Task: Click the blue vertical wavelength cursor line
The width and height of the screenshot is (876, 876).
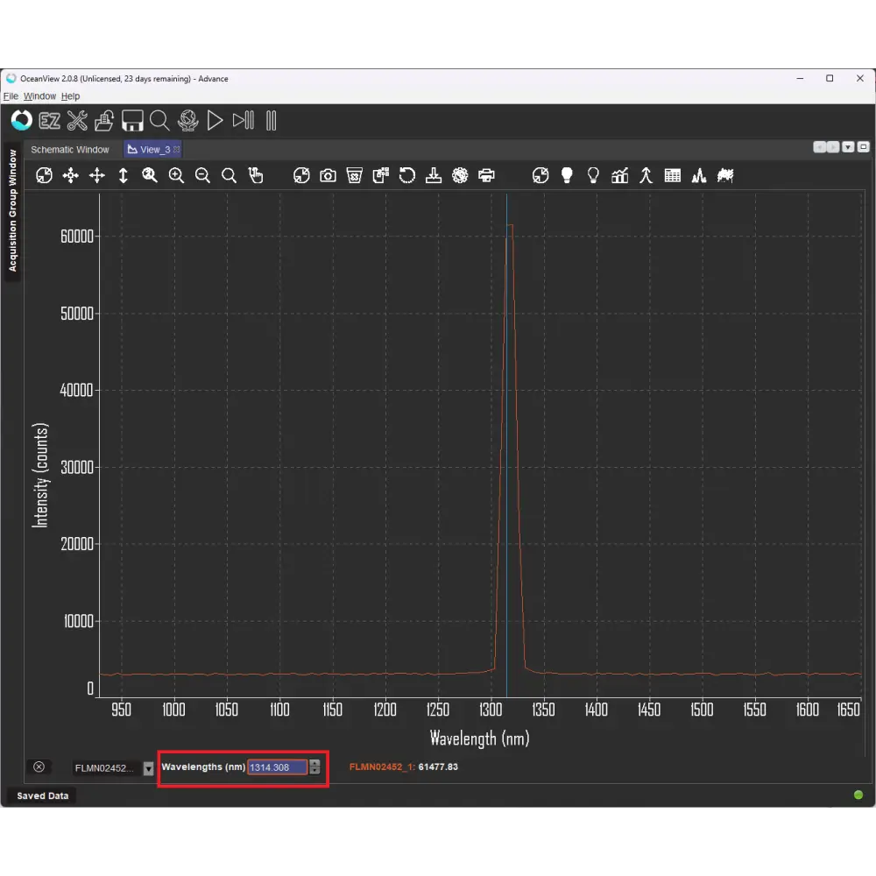Action: click(506, 447)
